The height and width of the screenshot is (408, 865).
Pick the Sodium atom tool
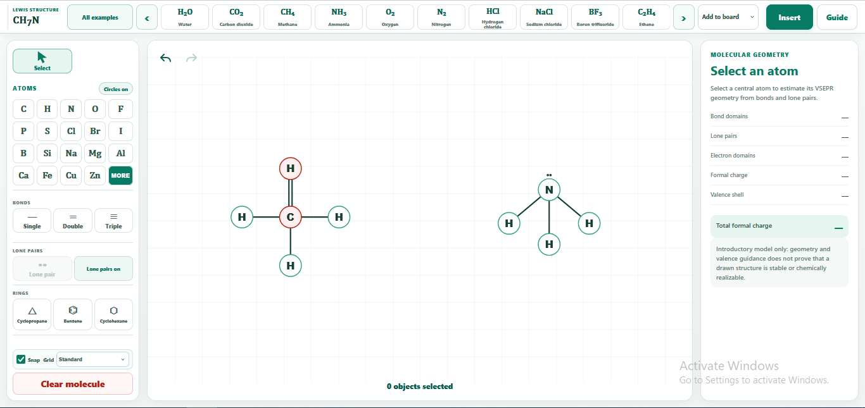click(71, 153)
